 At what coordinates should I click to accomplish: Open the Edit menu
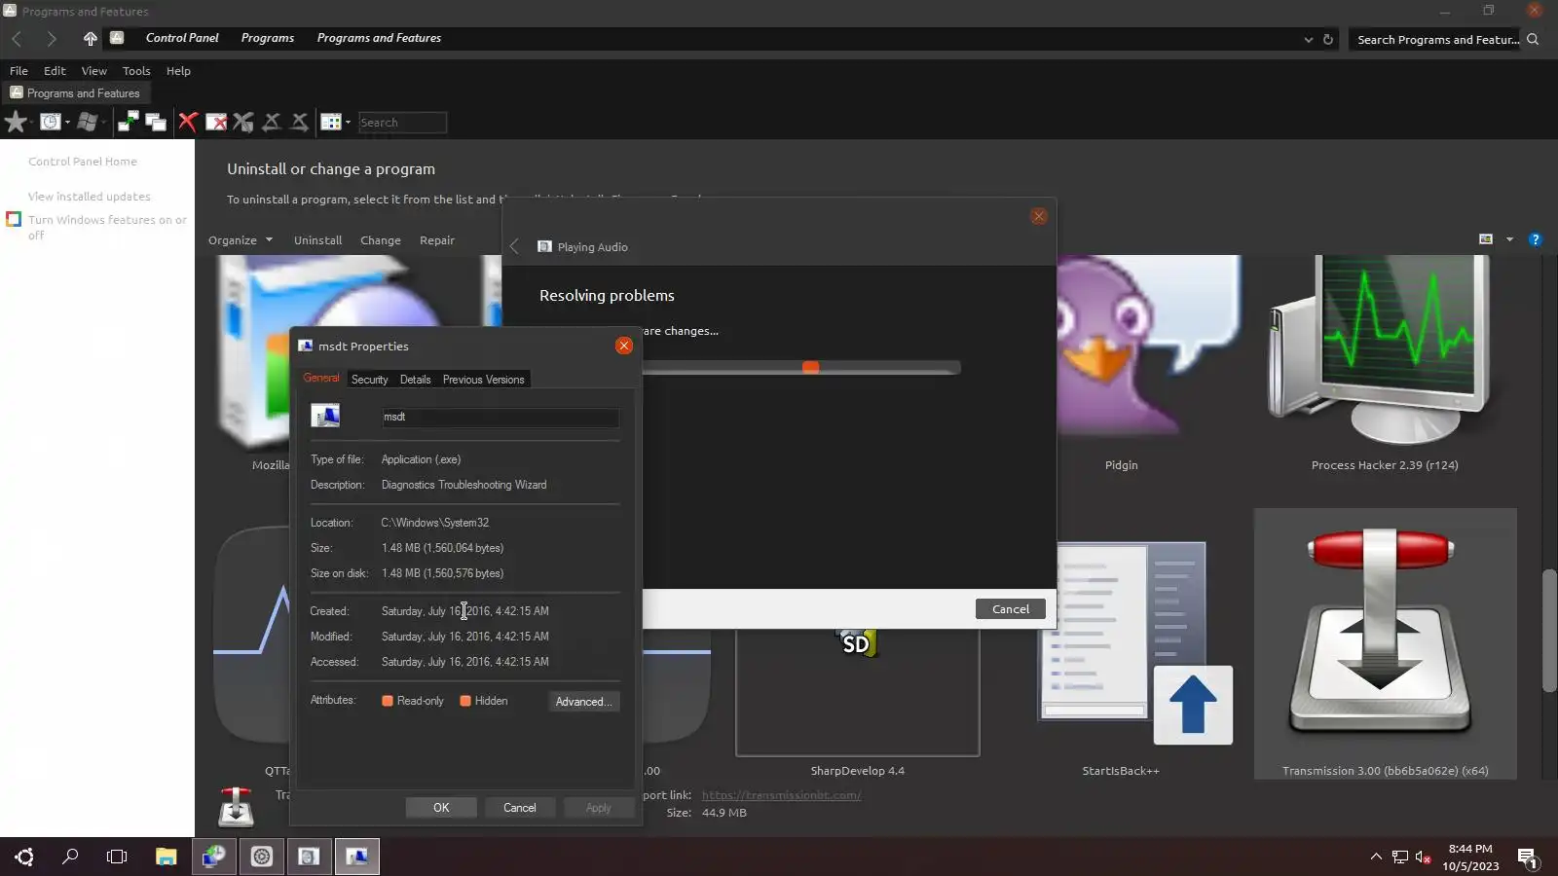tap(55, 71)
